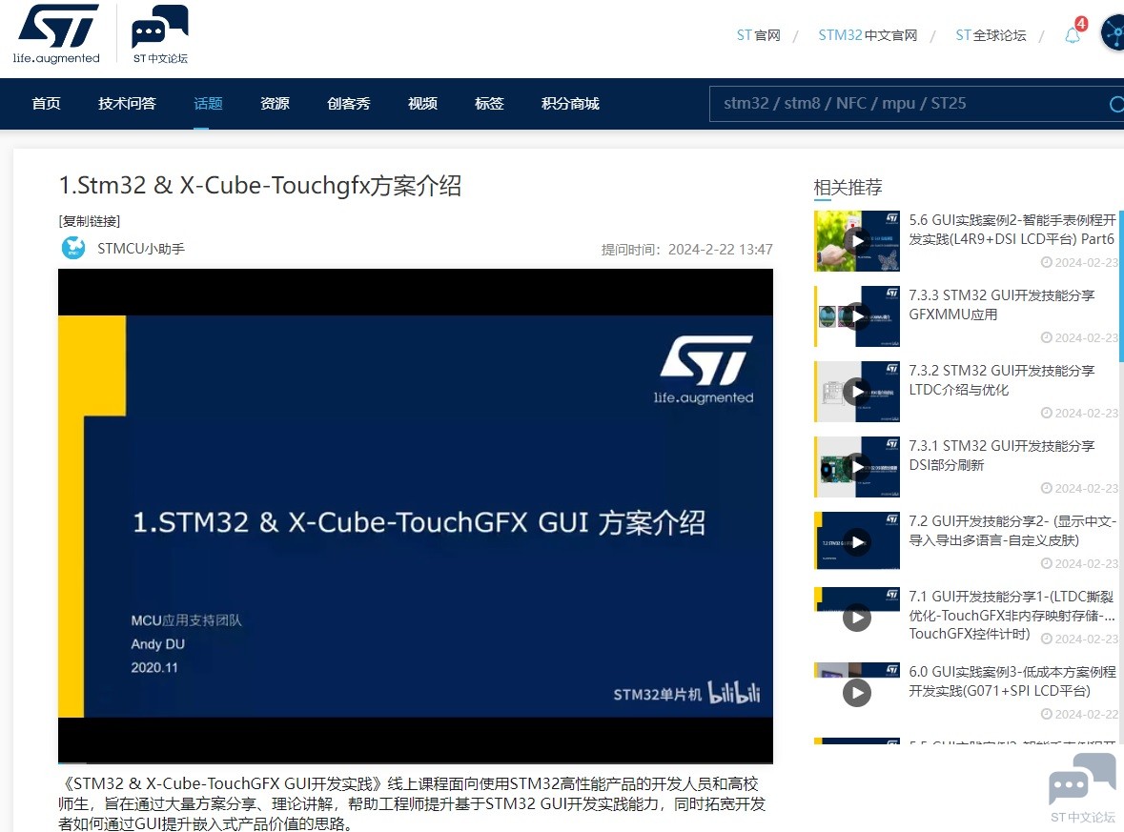Click the ST life.augmented logo in header
The height and width of the screenshot is (832, 1124).
pos(56,33)
